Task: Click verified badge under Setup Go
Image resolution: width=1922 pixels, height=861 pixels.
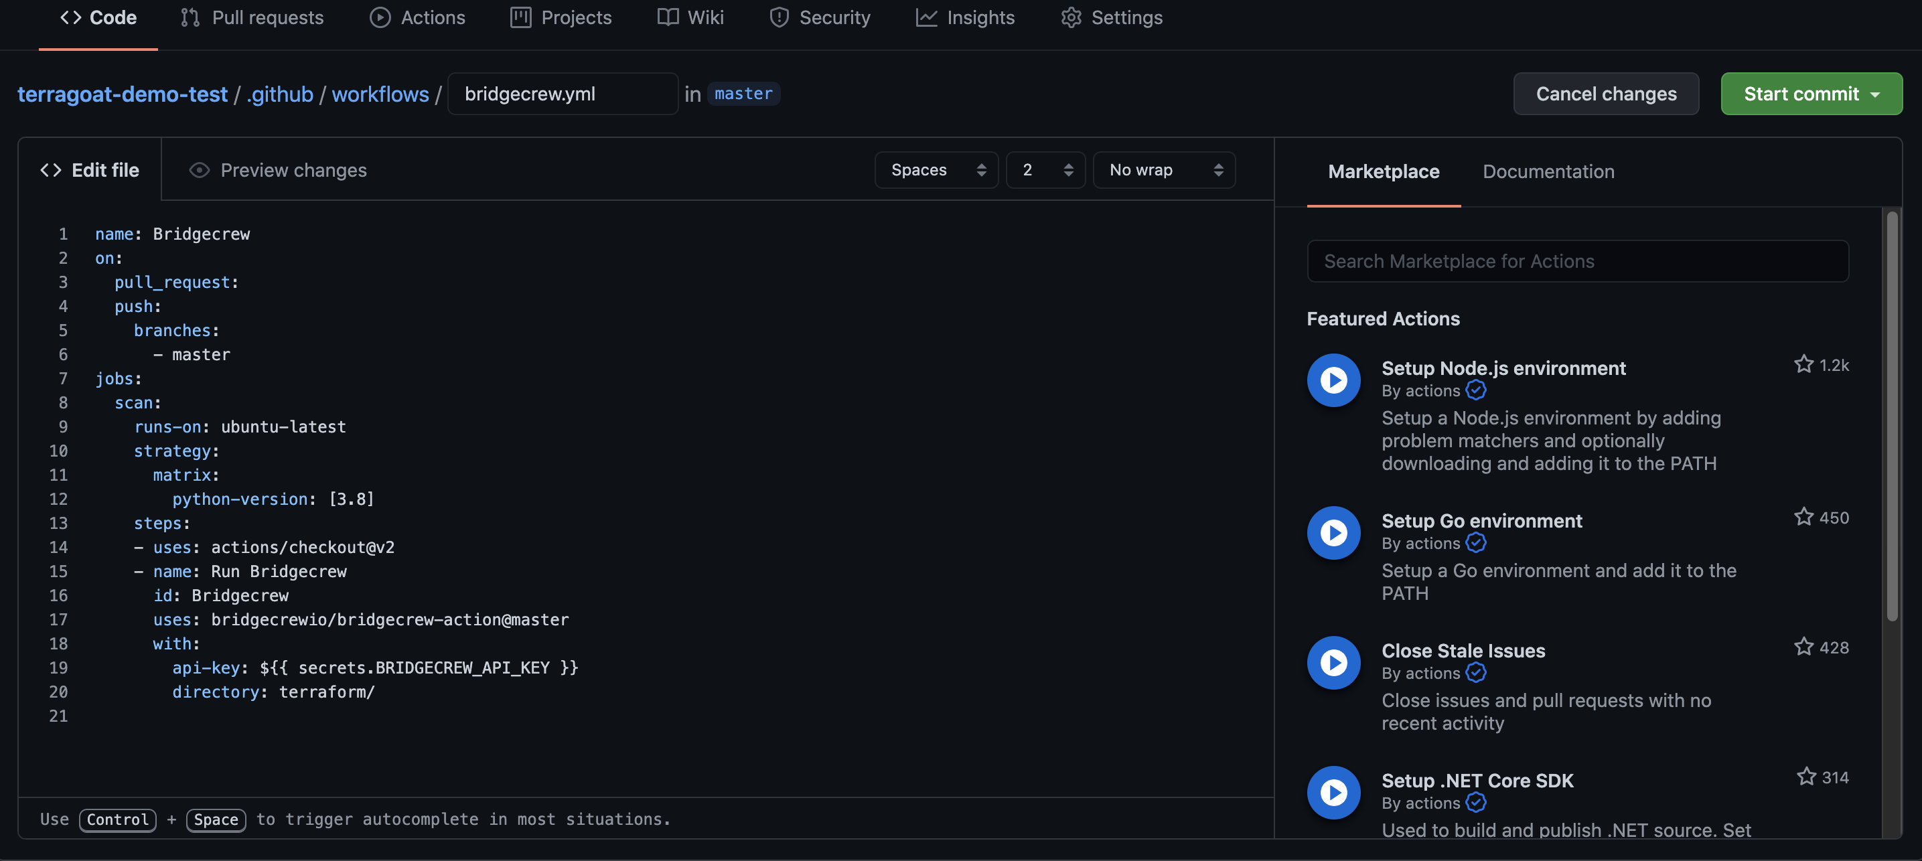Action: [1475, 542]
